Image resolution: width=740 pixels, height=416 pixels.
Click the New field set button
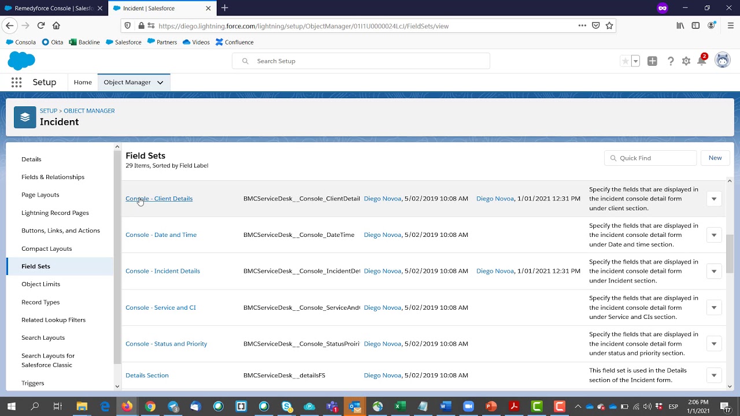715,158
